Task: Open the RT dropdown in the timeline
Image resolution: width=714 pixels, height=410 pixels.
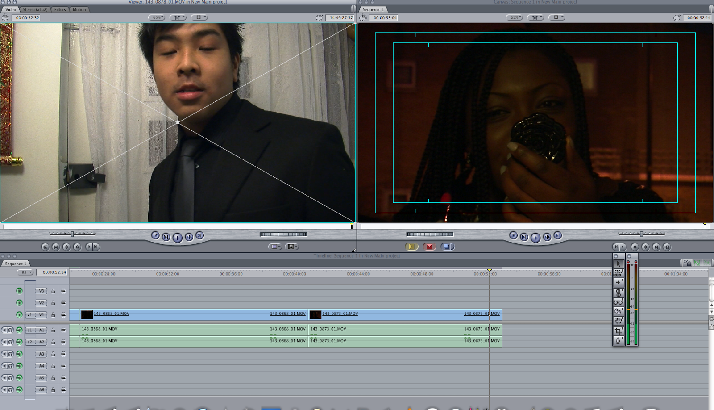Action: point(25,272)
